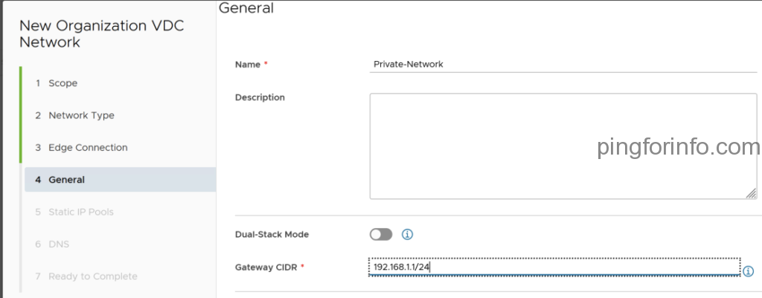Return to the Edge Connection step
762x298 pixels.
88,147
